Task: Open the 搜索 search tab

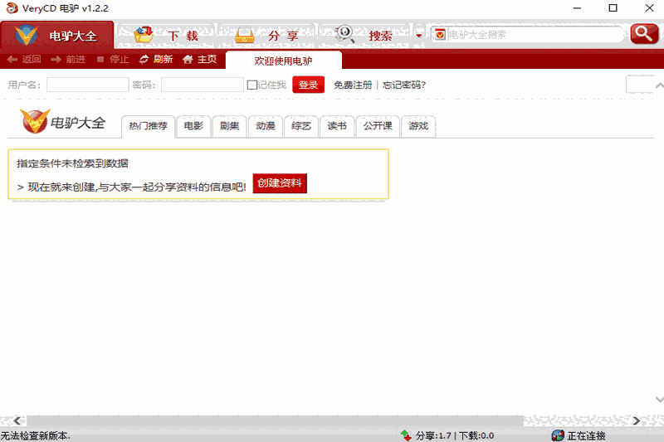Action: [364, 36]
